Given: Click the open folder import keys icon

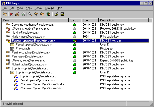Looking at the screenshot, I should [56, 14].
